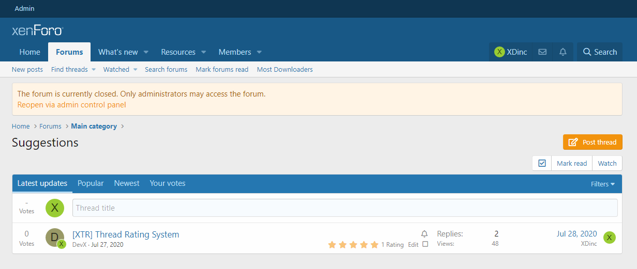Image resolution: width=637 pixels, height=269 pixels.
Task: Expand the Members dropdown arrow
Action: [x=259, y=52]
